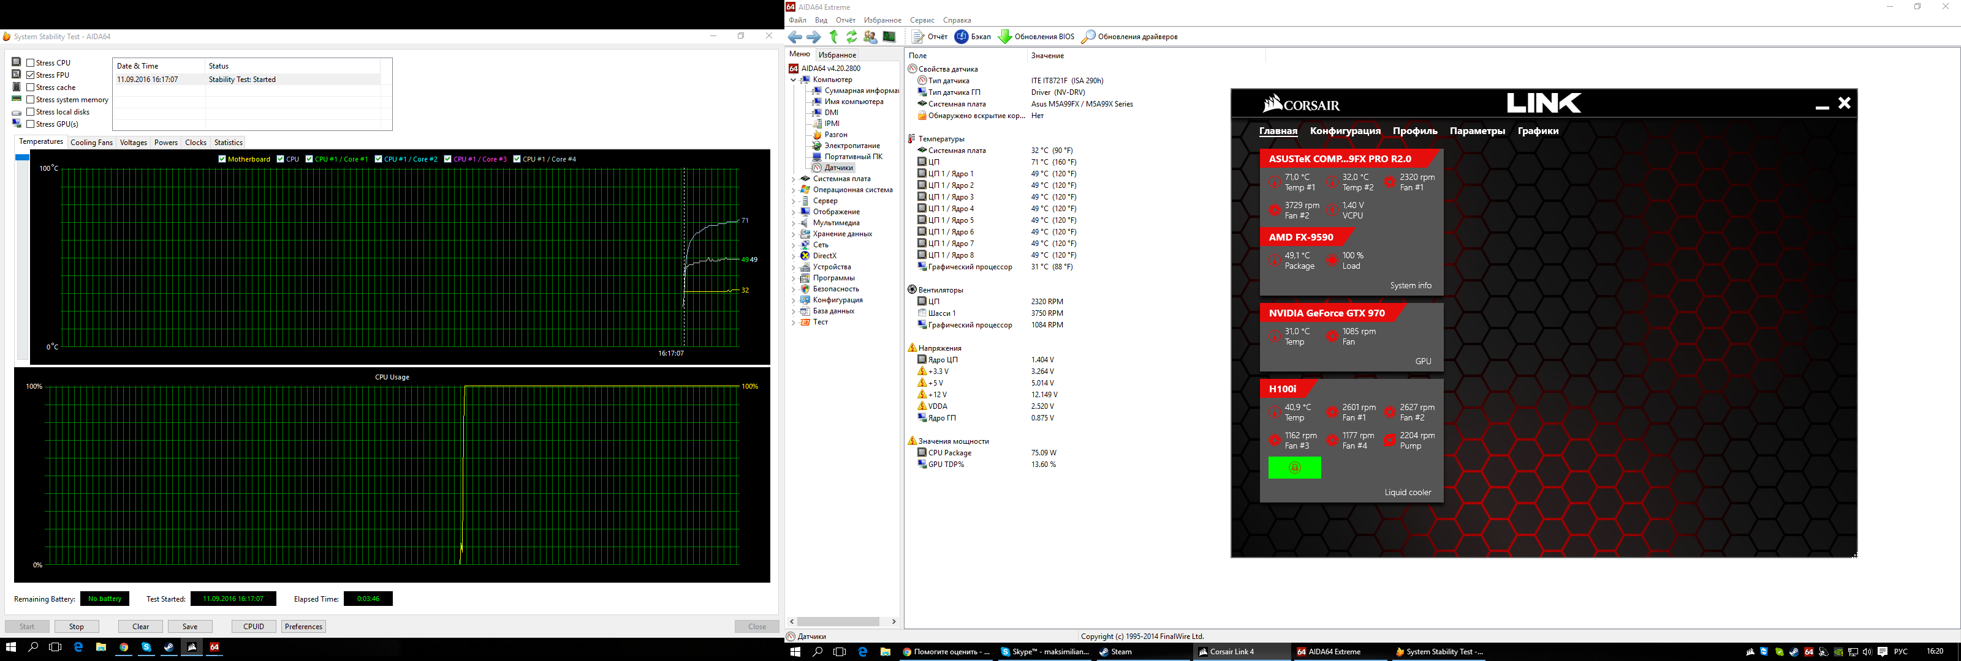1961x661 pixels.
Task: Click the green Refresh arrows toolbar icon
Action: (x=851, y=37)
